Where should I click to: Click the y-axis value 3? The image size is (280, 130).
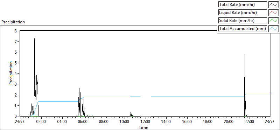(x=15, y=84)
